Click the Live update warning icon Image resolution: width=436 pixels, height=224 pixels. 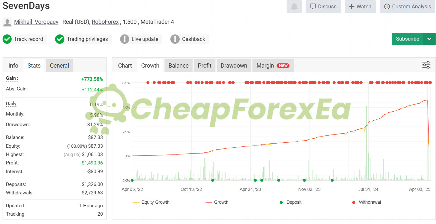pos(125,39)
